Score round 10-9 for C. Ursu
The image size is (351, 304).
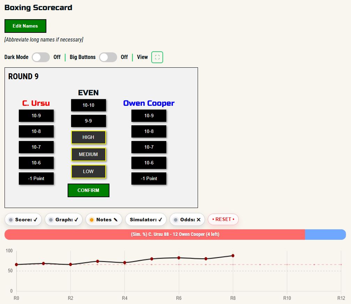click(36, 116)
